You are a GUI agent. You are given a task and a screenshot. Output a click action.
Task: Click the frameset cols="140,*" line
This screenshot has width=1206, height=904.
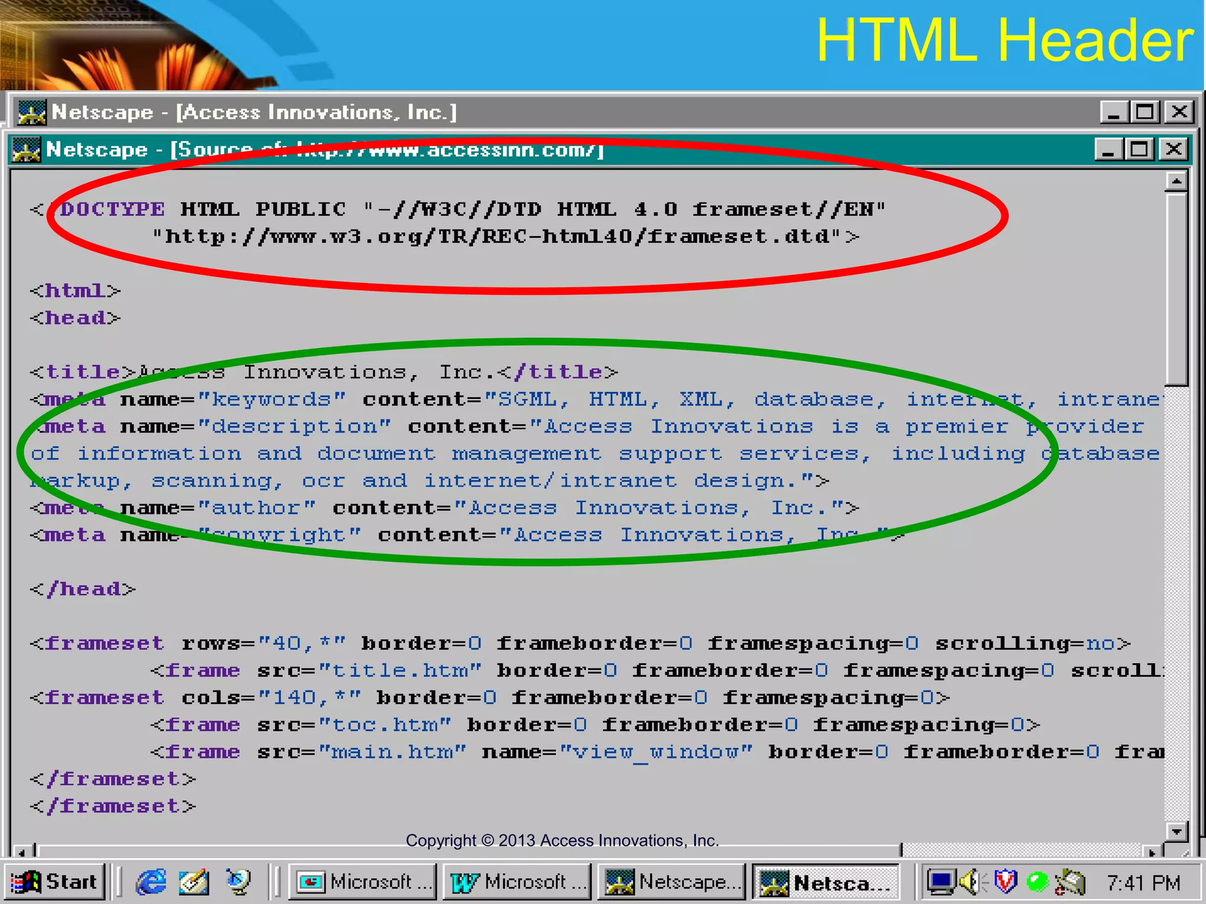click(490, 697)
